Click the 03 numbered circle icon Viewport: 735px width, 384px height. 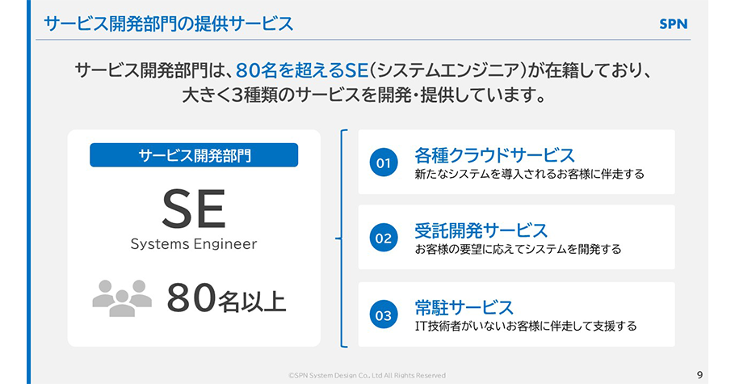384,314
